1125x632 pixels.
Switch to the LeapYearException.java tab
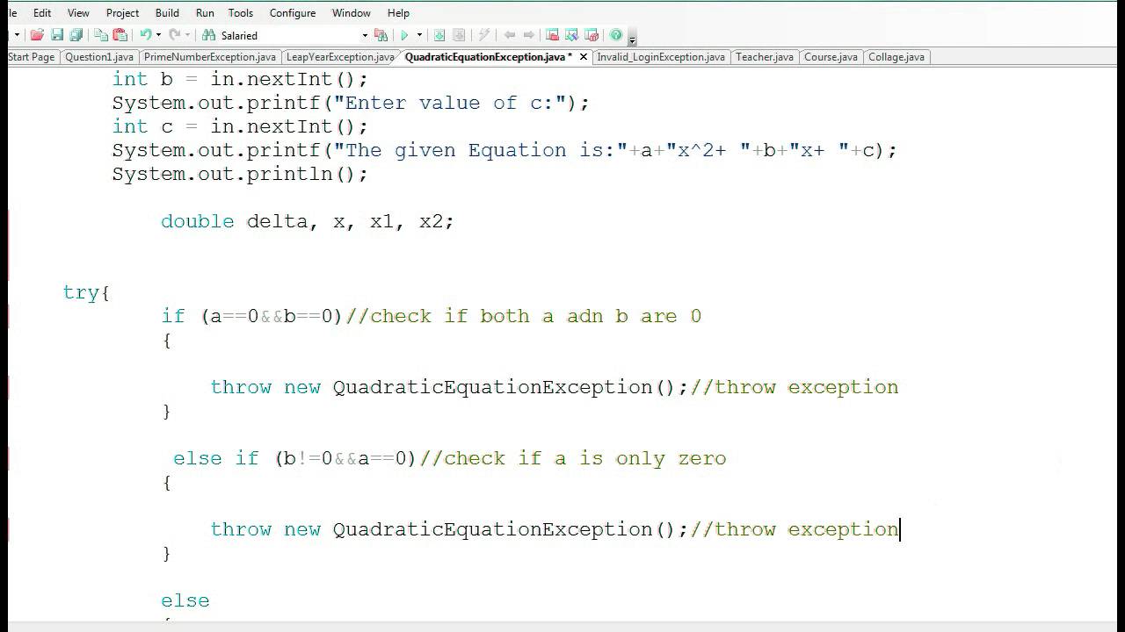tap(340, 57)
